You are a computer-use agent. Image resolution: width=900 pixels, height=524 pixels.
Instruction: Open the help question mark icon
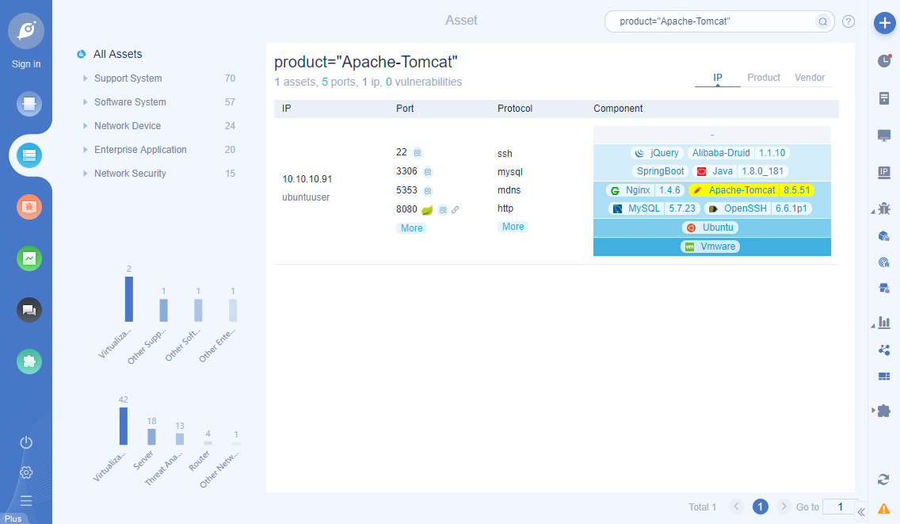[849, 22]
